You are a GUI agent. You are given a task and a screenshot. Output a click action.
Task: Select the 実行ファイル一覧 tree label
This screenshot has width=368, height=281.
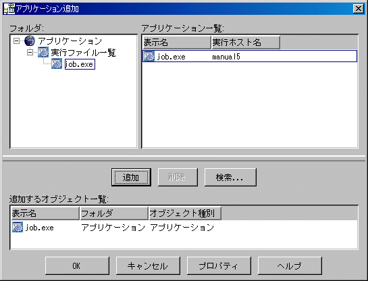tap(83, 53)
